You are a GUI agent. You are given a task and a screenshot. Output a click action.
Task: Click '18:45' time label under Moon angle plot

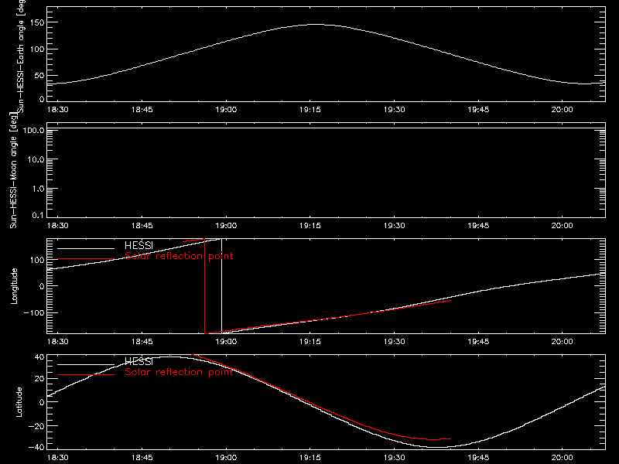(142, 225)
